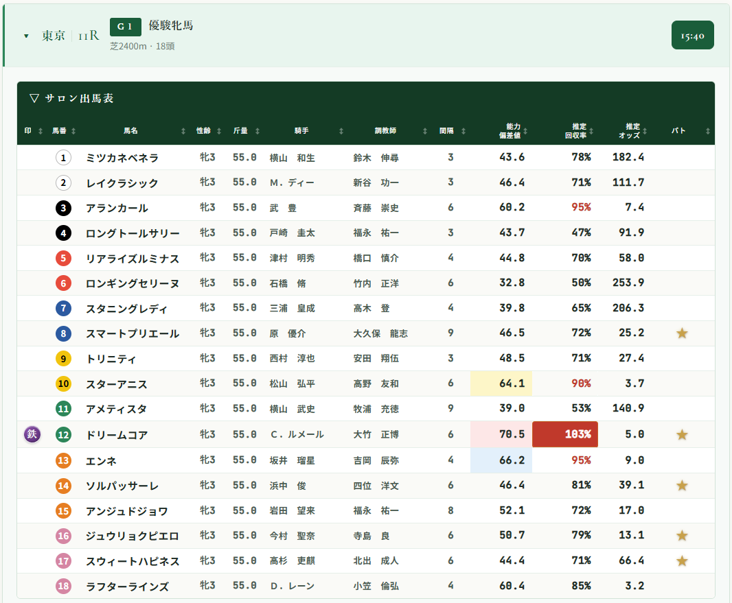Sort by 能力偏差値 column arrows
The height and width of the screenshot is (603, 732).
[526, 131]
